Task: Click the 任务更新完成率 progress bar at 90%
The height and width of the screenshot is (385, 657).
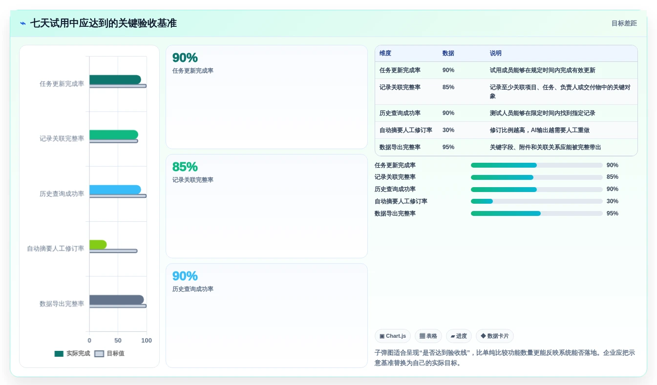Action: click(536, 165)
